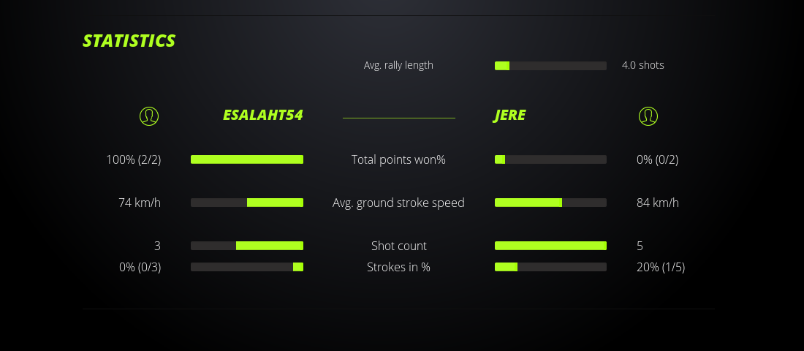Click JERE's strokes in % bar
The height and width of the screenshot is (351, 804).
pyautogui.click(x=550, y=267)
